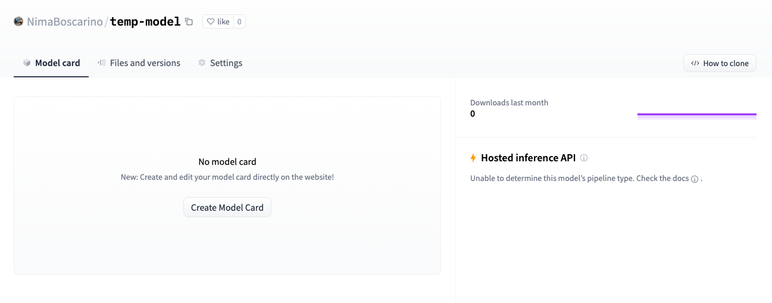Open the docs info icon link
Screen dimensions: 772x303
(694, 179)
